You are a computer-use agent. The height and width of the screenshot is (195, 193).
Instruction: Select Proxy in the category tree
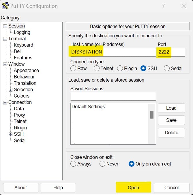click(x=19, y=115)
